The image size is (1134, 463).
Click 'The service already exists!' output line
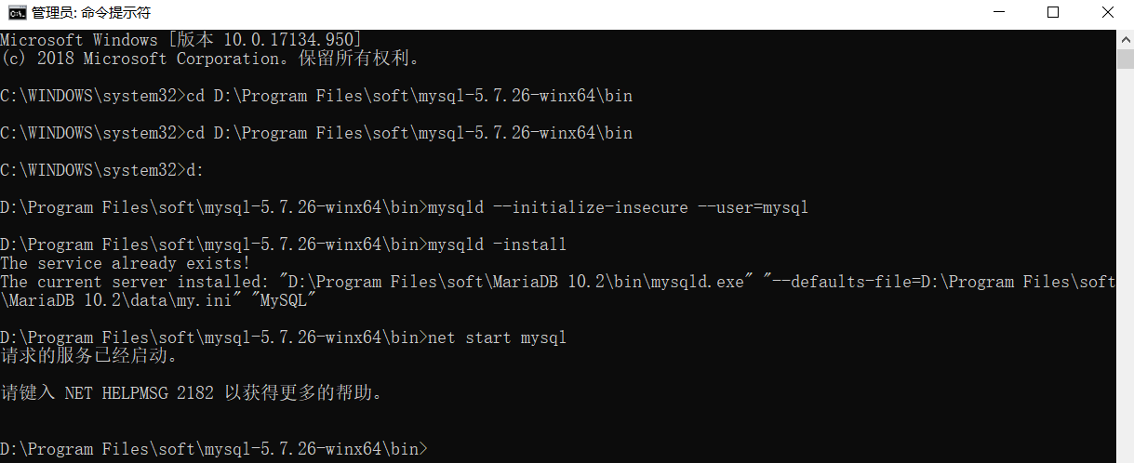point(126,263)
